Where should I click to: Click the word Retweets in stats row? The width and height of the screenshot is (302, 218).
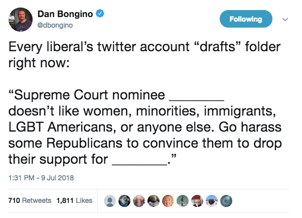tap(37, 200)
